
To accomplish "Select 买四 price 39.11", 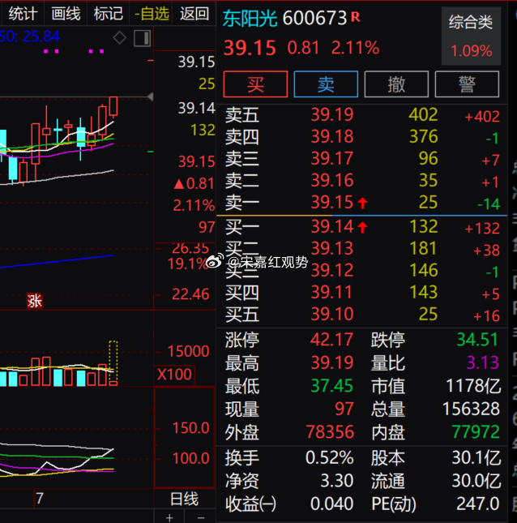I will (332, 292).
